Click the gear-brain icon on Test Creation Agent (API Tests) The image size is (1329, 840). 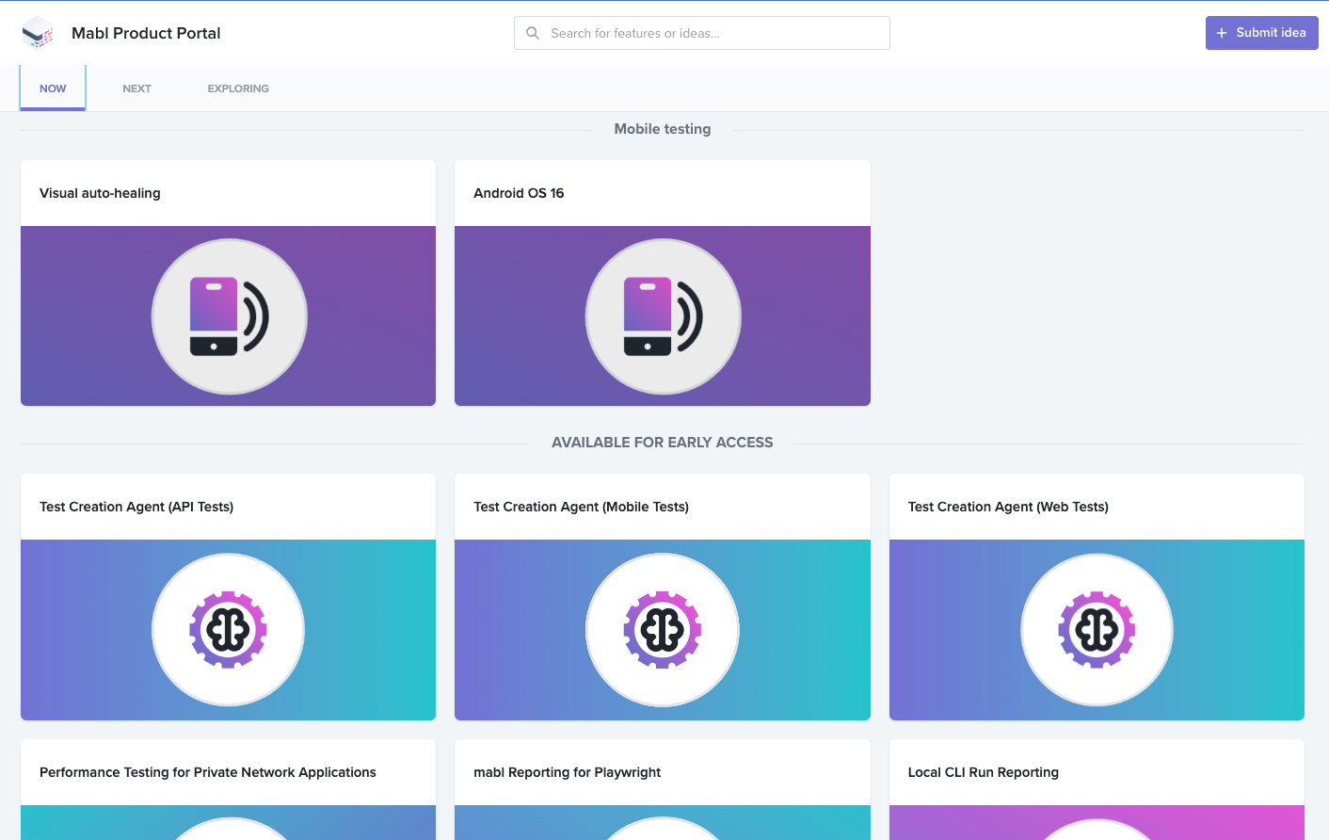click(x=228, y=629)
